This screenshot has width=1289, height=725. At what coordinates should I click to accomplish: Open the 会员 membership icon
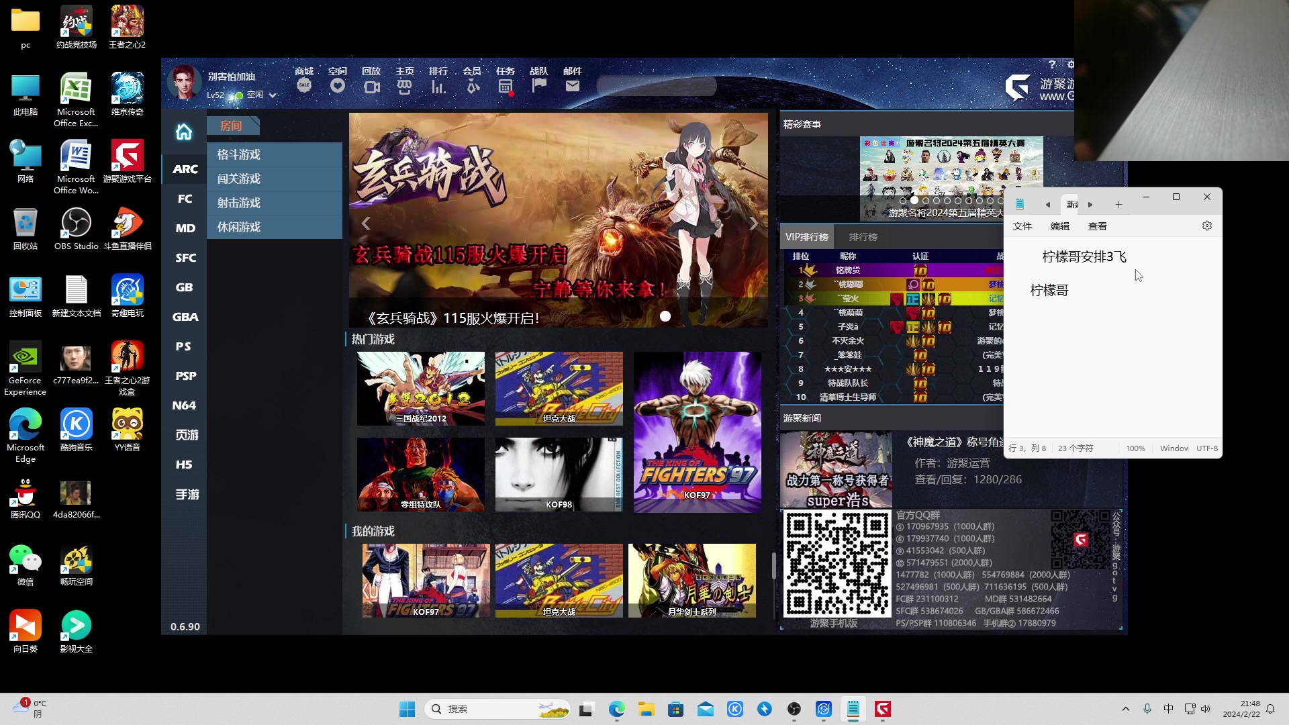(x=472, y=86)
